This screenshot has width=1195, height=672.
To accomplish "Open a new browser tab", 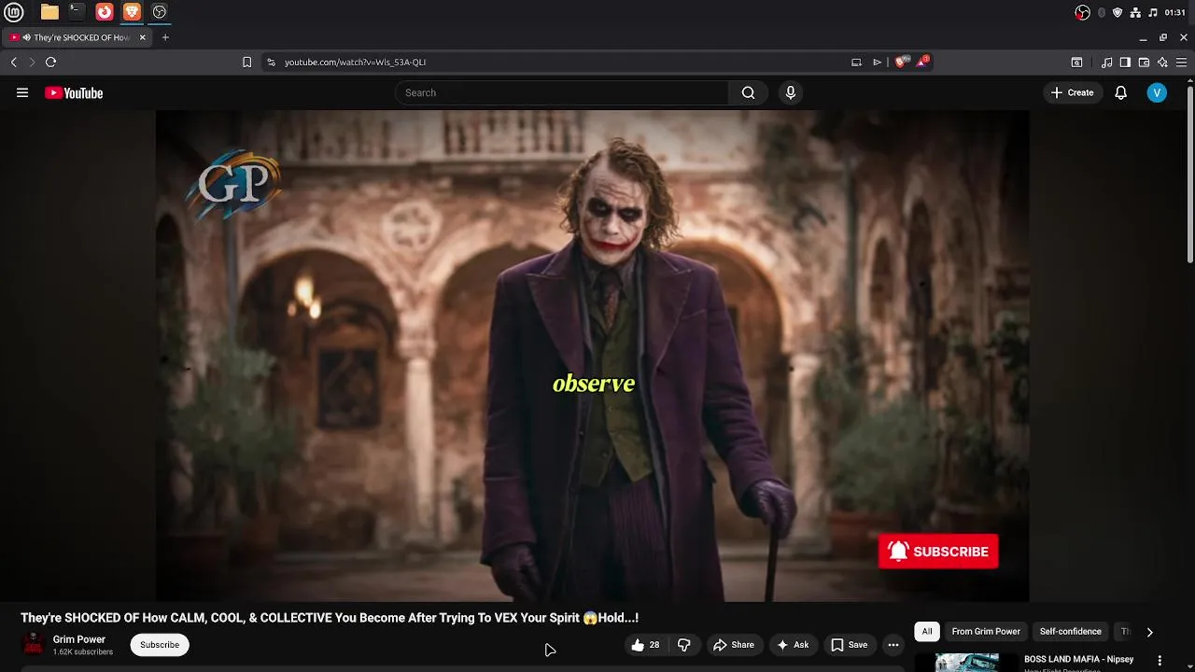I will pyautogui.click(x=165, y=37).
